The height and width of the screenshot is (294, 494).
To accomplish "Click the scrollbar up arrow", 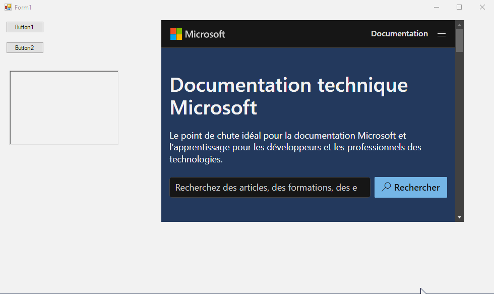I will [459, 25].
